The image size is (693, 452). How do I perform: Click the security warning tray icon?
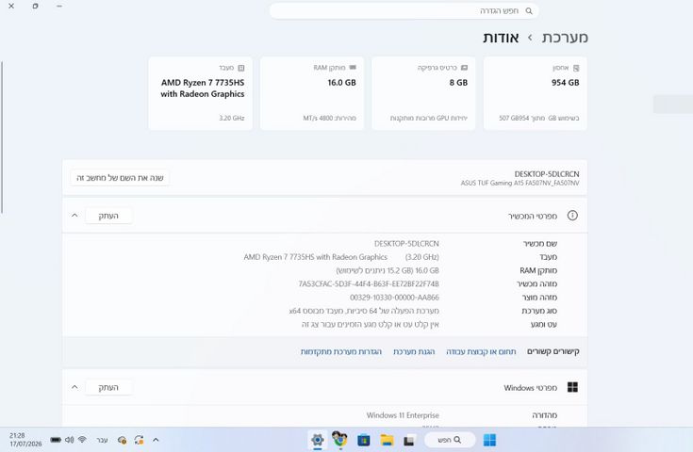(123, 440)
